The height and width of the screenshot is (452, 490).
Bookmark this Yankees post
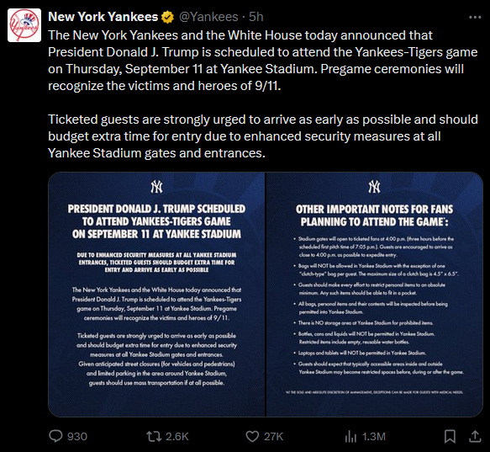pos(450,436)
